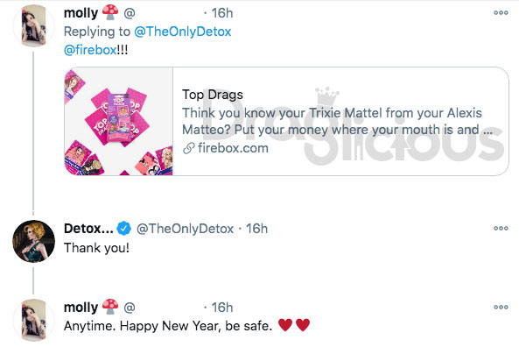519x347 pixels.
Task: Open the firebox.com link in the card
Action: pos(233,148)
